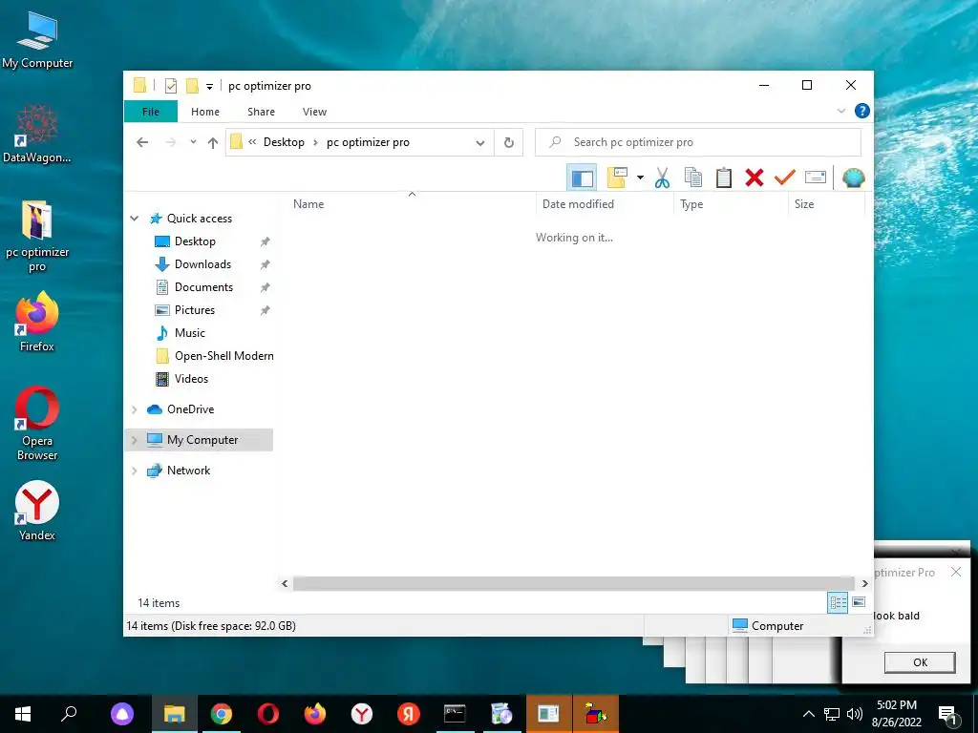Click the folder view options toolbar icon
The height and width of the screenshot is (733, 978).
pos(617,178)
